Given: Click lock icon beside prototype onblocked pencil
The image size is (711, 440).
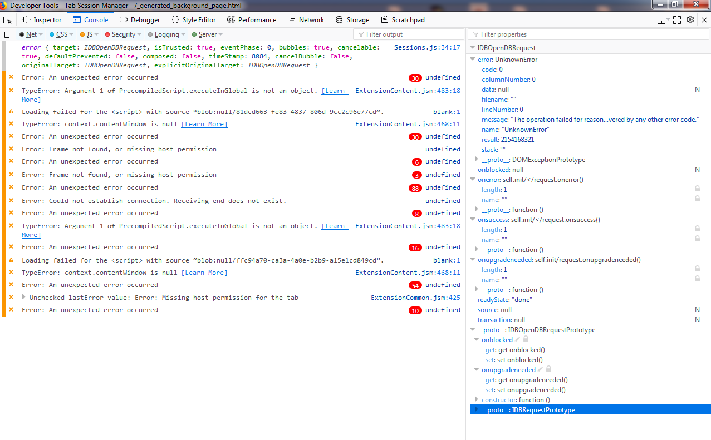Looking at the screenshot, I should click(526, 339).
